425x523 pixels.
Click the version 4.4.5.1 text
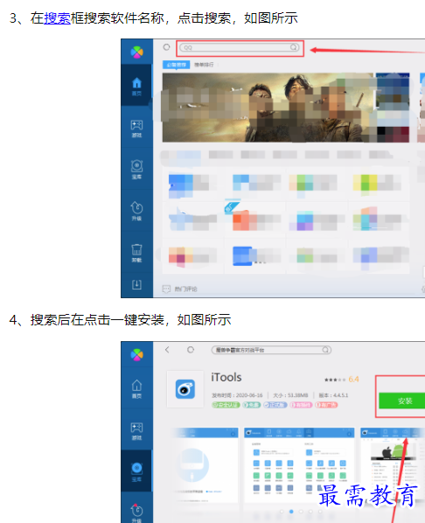(x=333, y=395)
